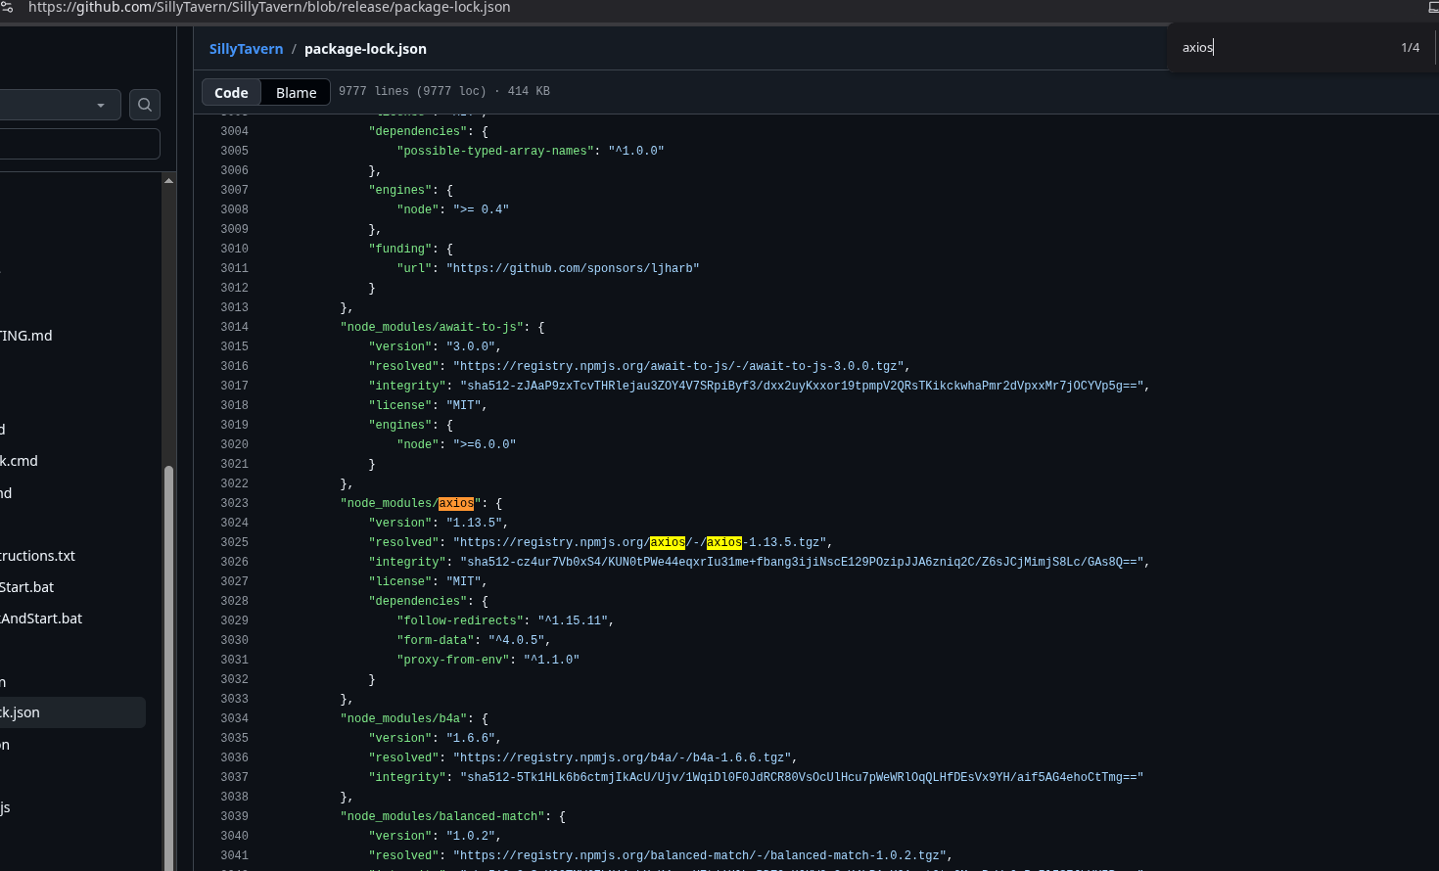The image size is (1439, 871).
Task: Open the file ending in "ructions.txt" in the tree
Action: (38, 556)
